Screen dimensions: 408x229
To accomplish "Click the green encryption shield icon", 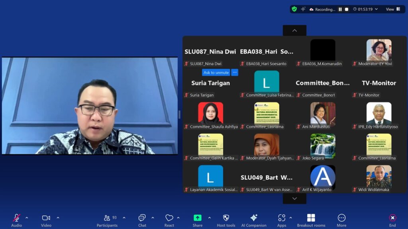I will coord(294,9).
